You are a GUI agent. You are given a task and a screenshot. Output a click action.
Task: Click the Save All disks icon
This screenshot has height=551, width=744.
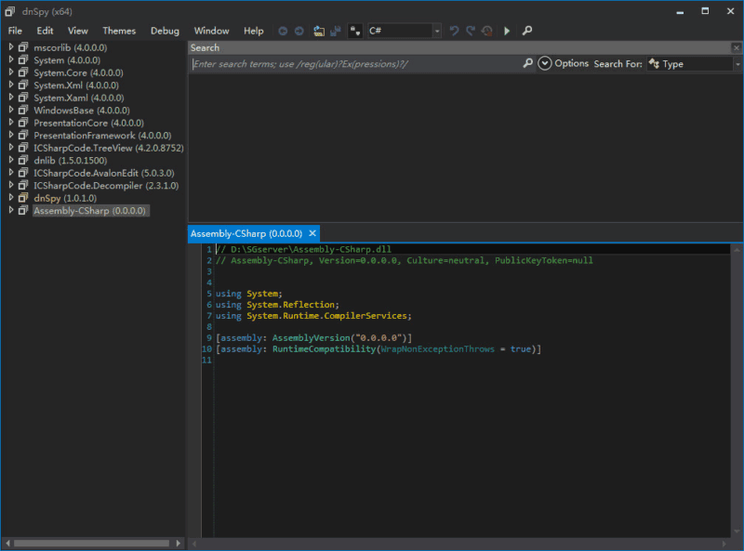click(336, 31)
